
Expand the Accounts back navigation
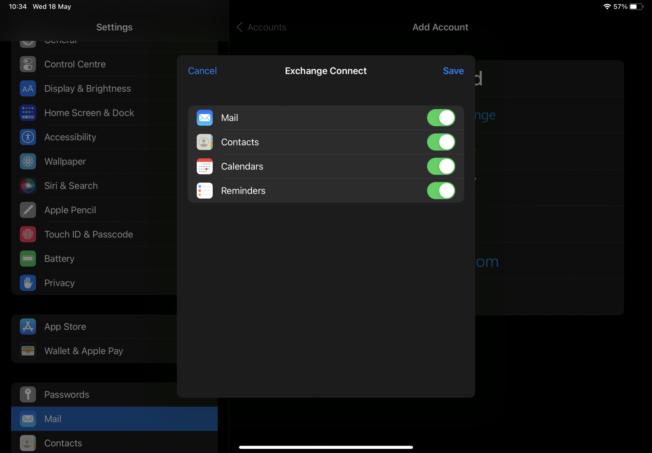click(261, 27)
